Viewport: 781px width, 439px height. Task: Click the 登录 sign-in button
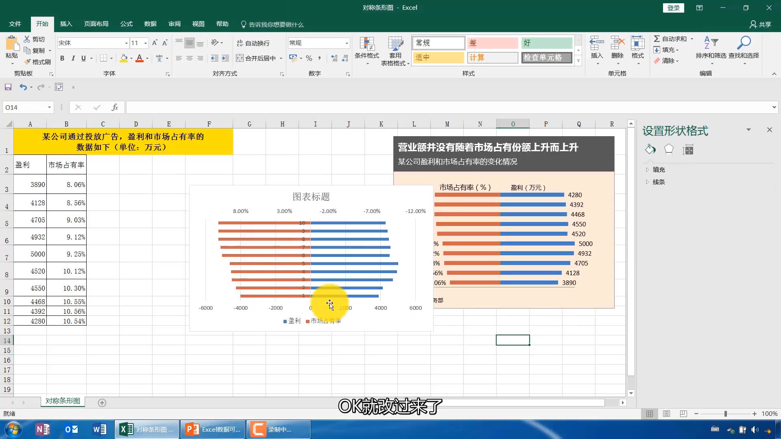click(673, 8)
